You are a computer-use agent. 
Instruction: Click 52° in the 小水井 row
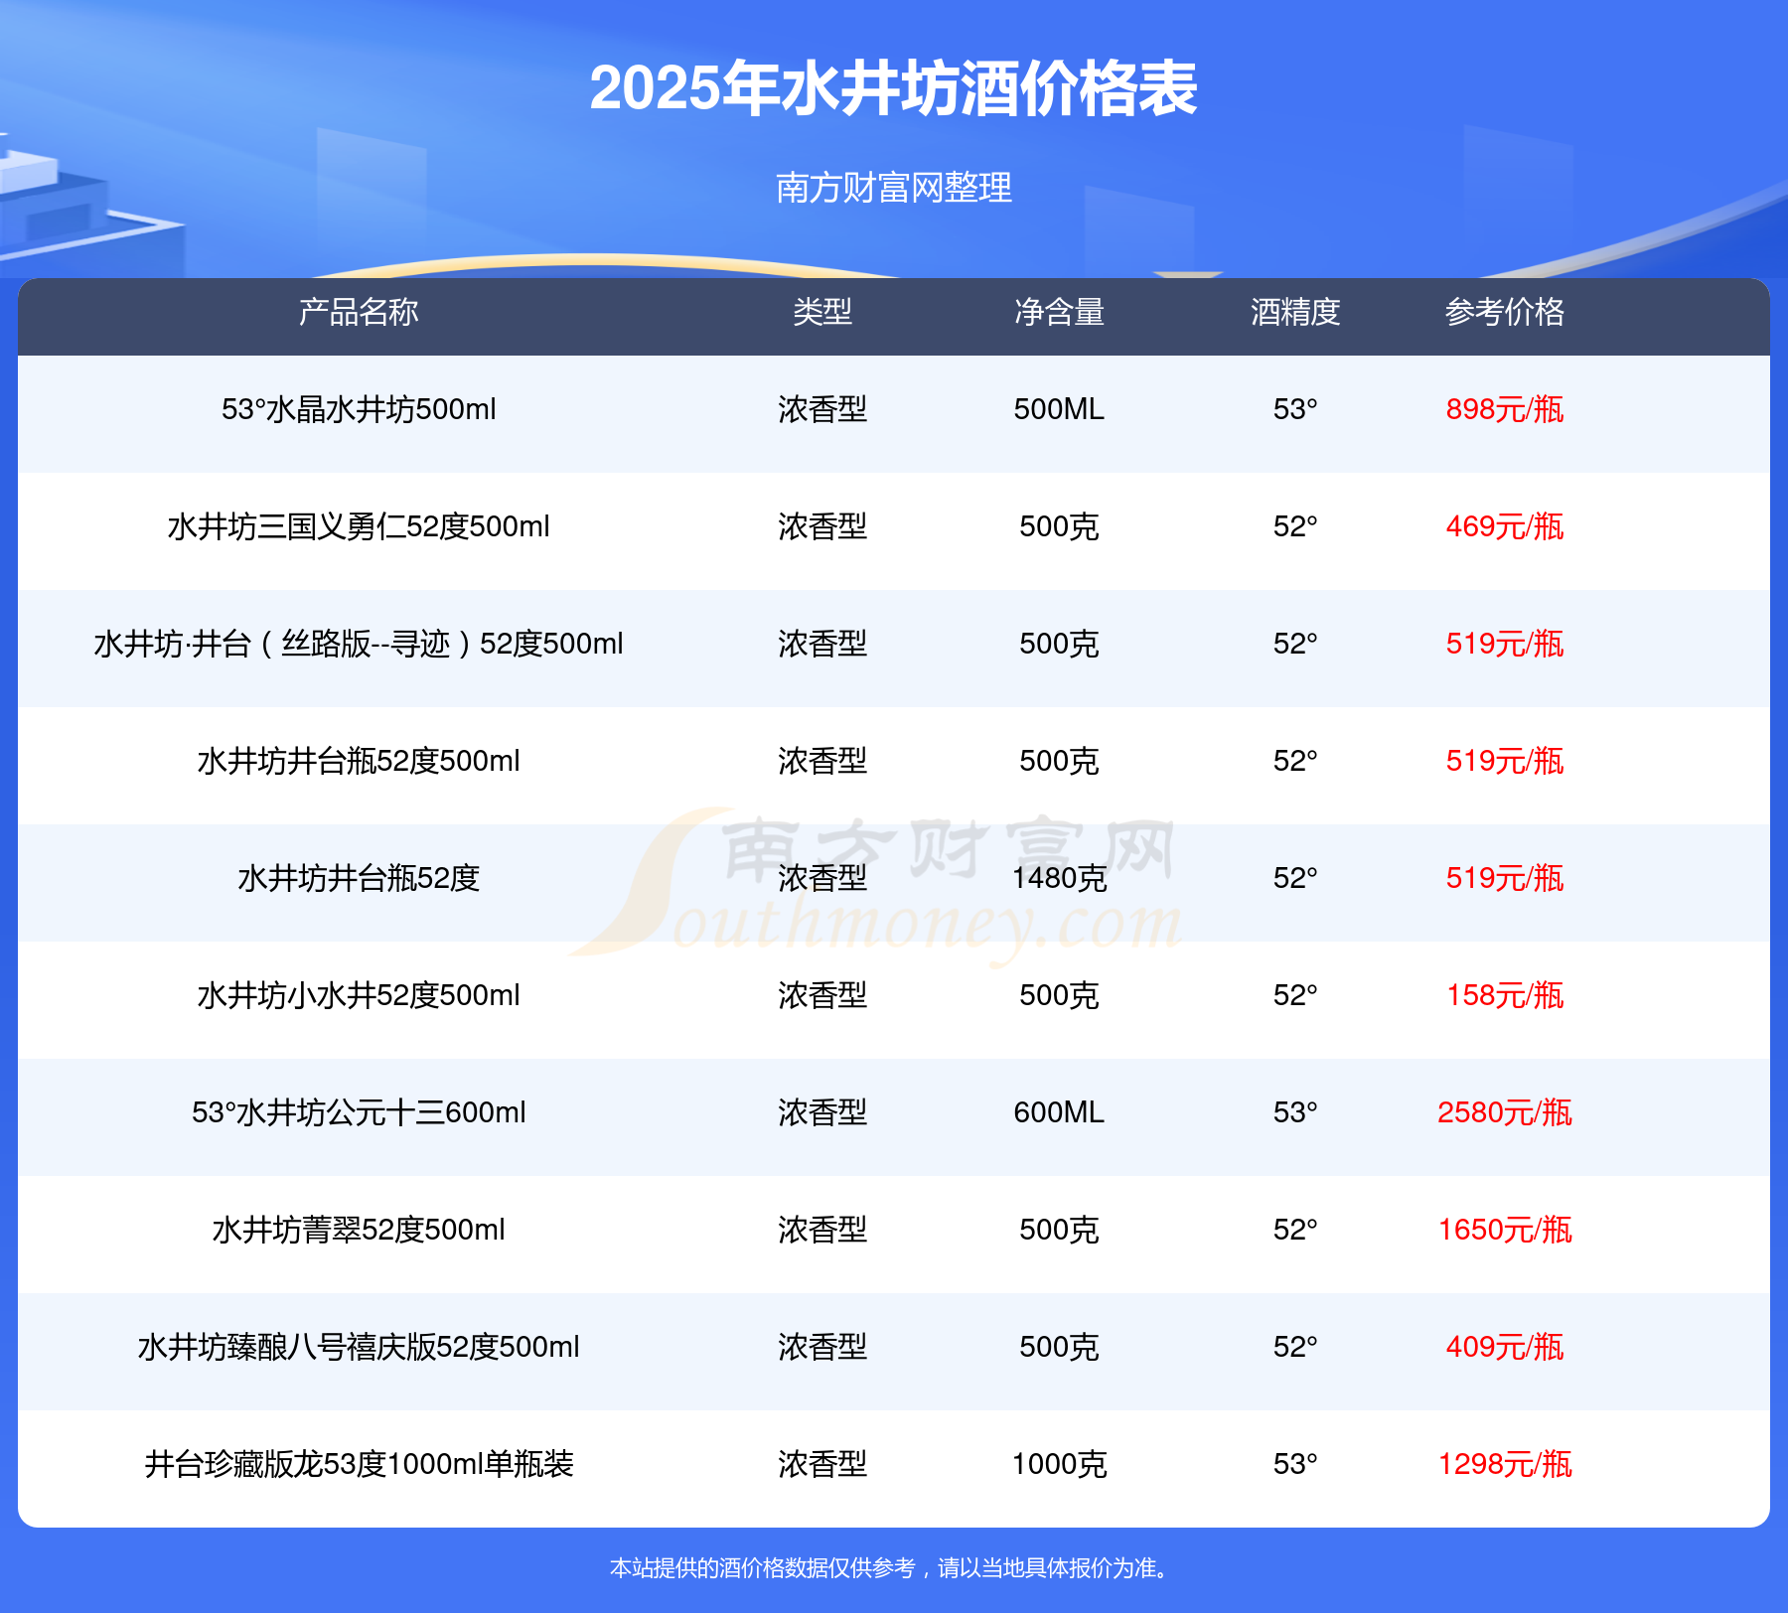point(1295,995)
